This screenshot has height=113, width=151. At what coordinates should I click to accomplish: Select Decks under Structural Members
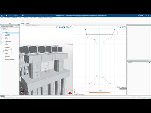pyautogui.click(x=6, y=58)
